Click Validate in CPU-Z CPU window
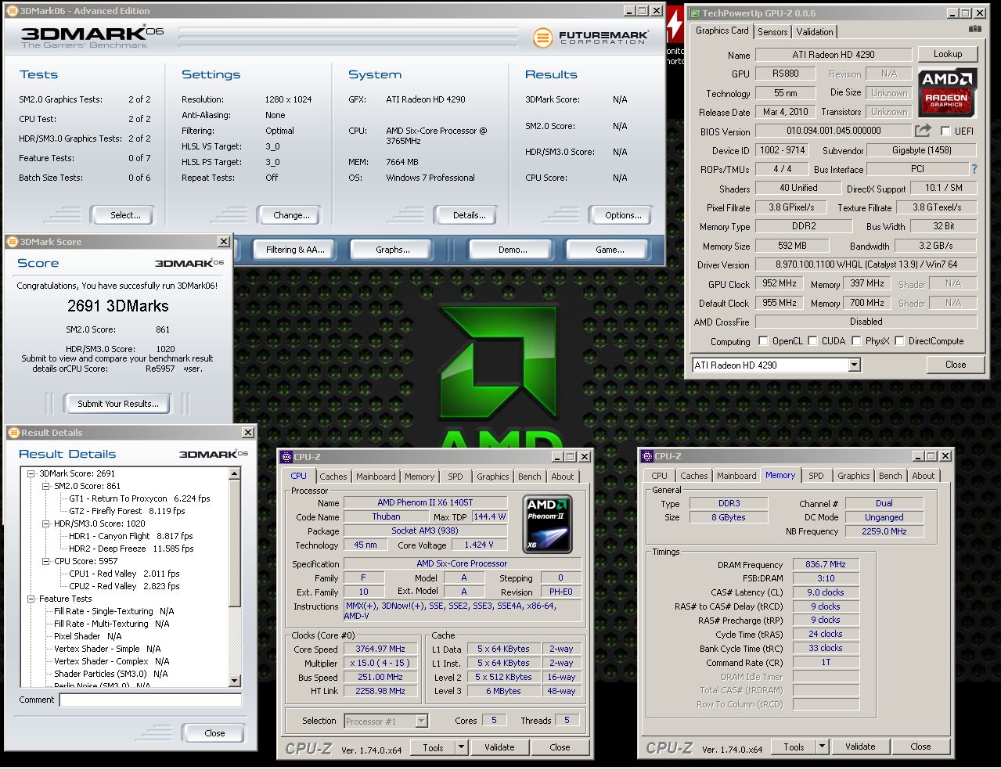The height and width of the screenshot is (770, 1001). [499, 747]
